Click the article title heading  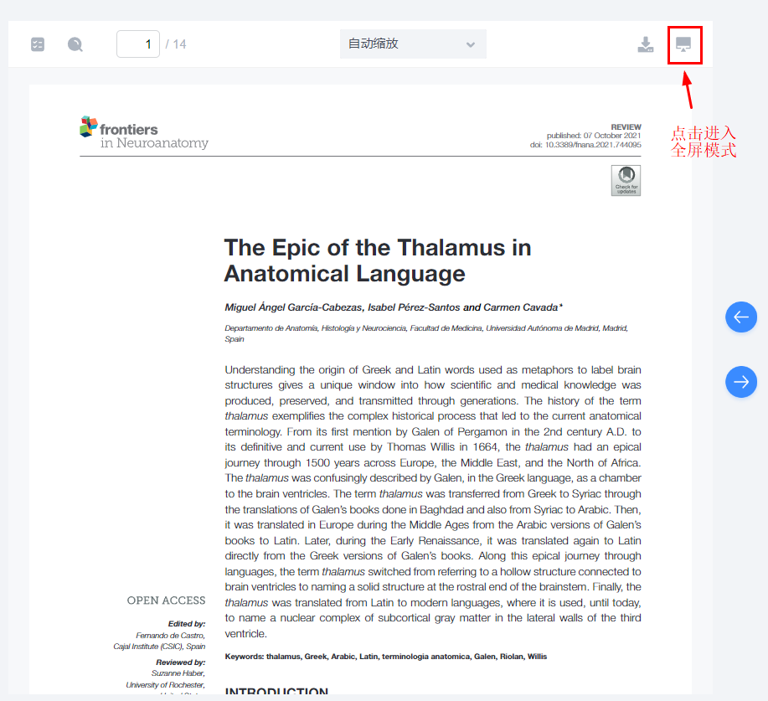(x=378, y=260)
